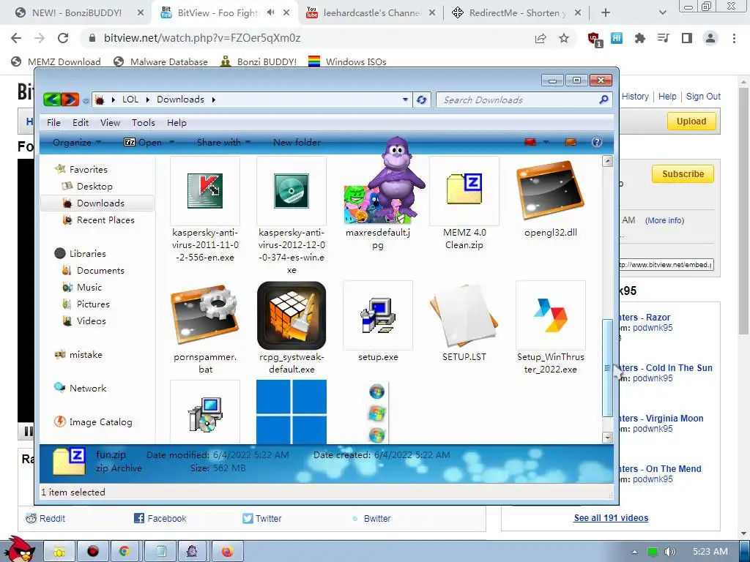Click the BonziBuddy purple gorilla character

(397, 177)
